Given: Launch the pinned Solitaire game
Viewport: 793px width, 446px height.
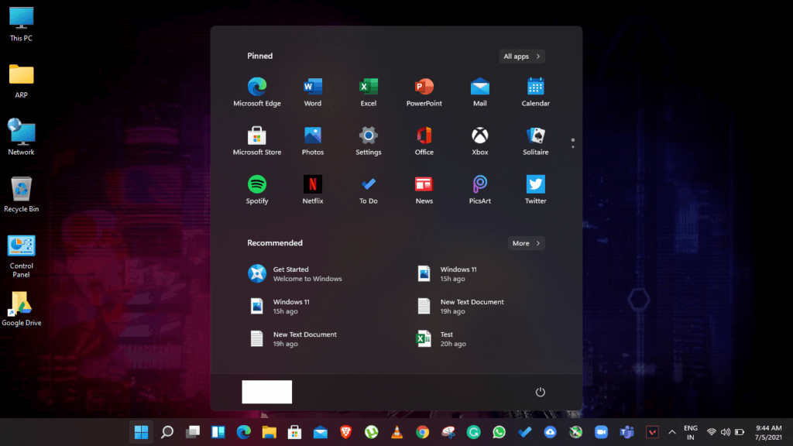Looking at the screenshot, I should point(535,141).
